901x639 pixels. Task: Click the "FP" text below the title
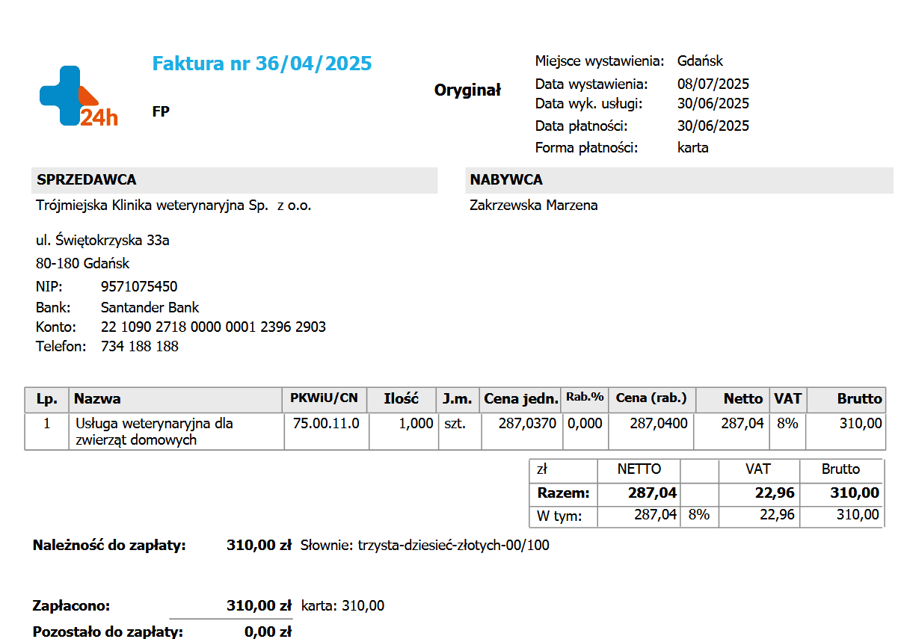click(x=161, y=111)
